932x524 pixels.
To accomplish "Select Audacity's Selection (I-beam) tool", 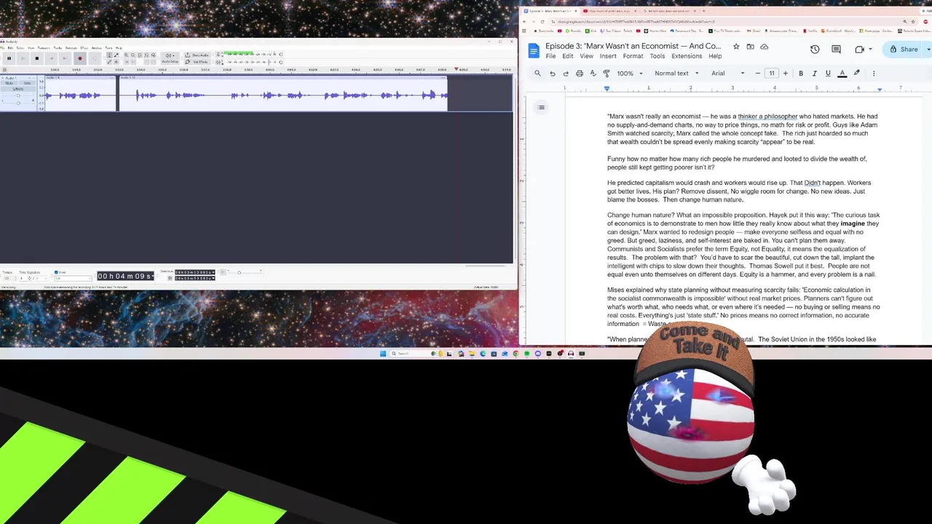I will coord(109,55).
